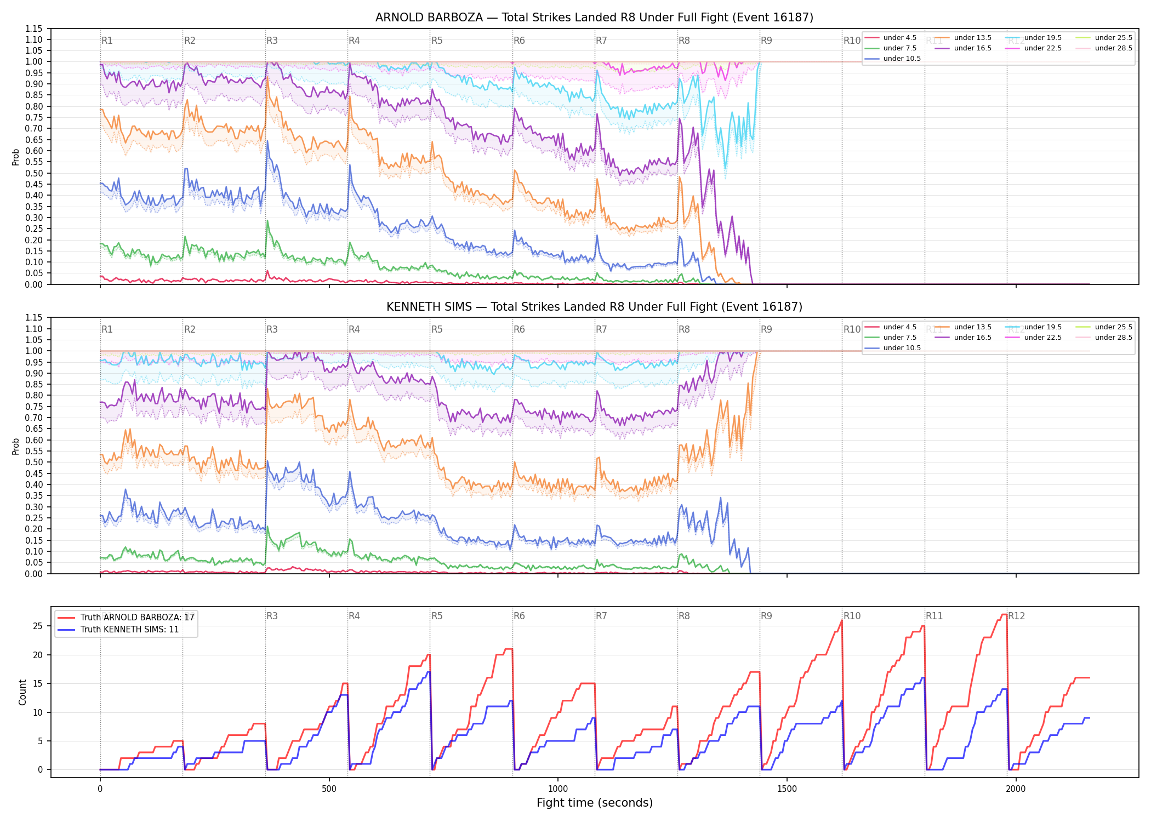Image resolution: width=1151 pixels, height=822 pixels.
Task: Click the R8 round marker in Sims chart
Action: (684, 329)
